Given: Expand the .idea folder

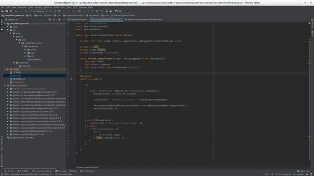Looking at the screenshot, I should click(x=8, y=27).
